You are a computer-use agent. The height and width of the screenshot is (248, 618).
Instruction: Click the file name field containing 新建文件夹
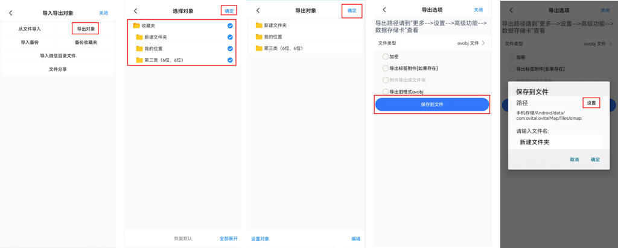[554, 143]
